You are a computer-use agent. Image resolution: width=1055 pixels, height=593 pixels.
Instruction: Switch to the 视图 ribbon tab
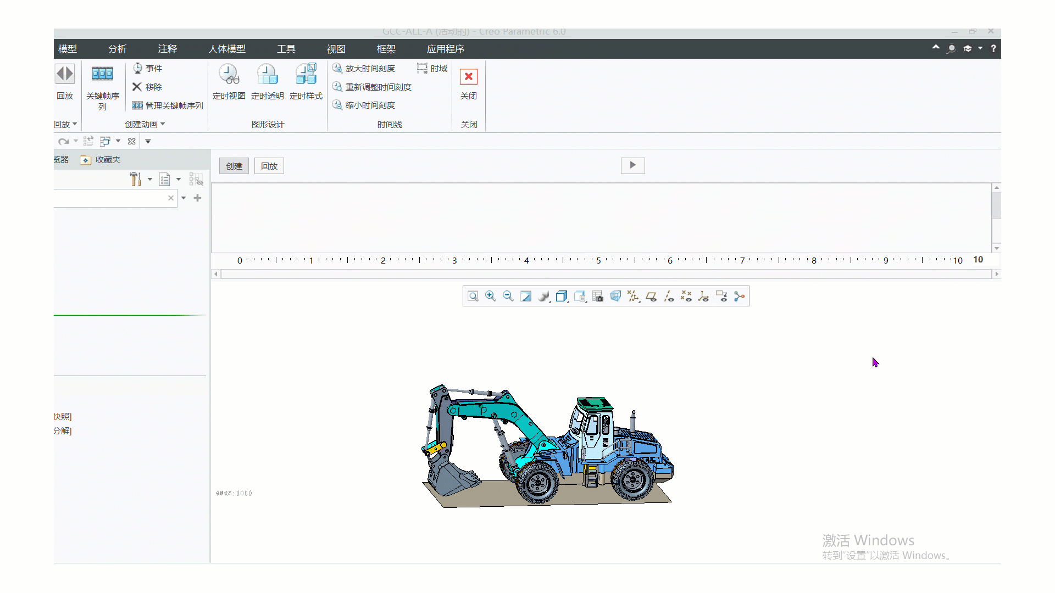click(336, 49)
